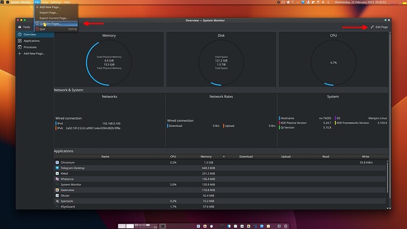Open the trash icon in the bottom dock

(x=285, y=226)
